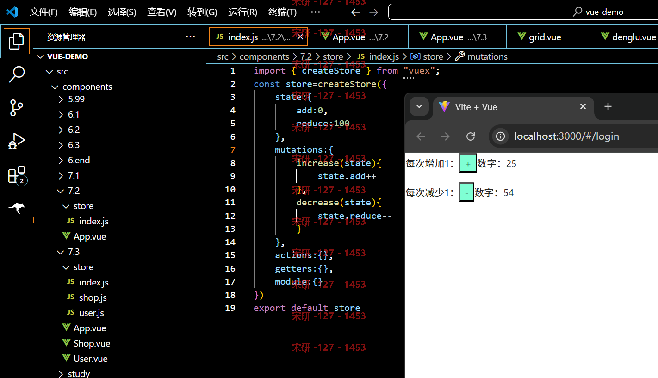The width and height of the screenshot is (658, 378).
Task: Close the Vite + Vue browser tab
Action: click(583, 106)
